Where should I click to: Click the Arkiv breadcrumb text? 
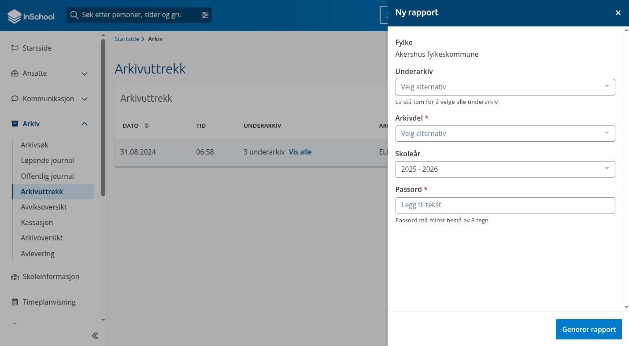click(155, 39)
